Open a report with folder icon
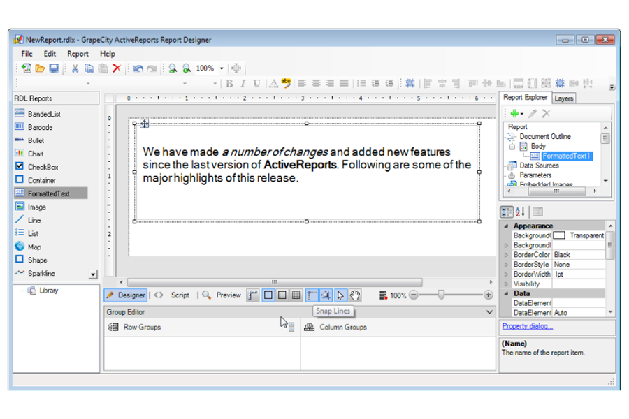 coord(40,68)
